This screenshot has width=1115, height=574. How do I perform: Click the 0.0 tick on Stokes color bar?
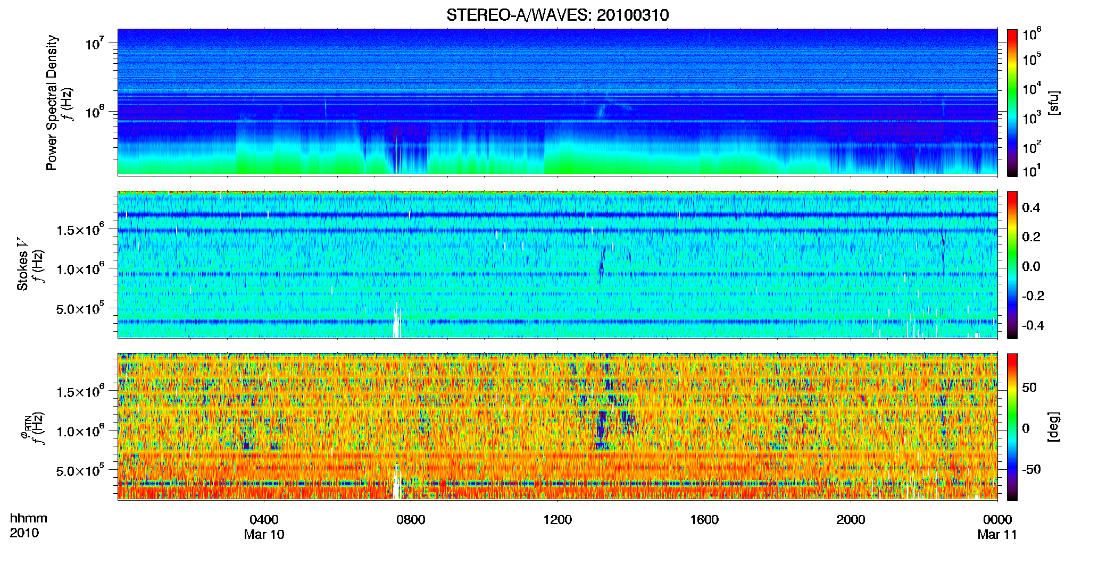[1031, 267]
